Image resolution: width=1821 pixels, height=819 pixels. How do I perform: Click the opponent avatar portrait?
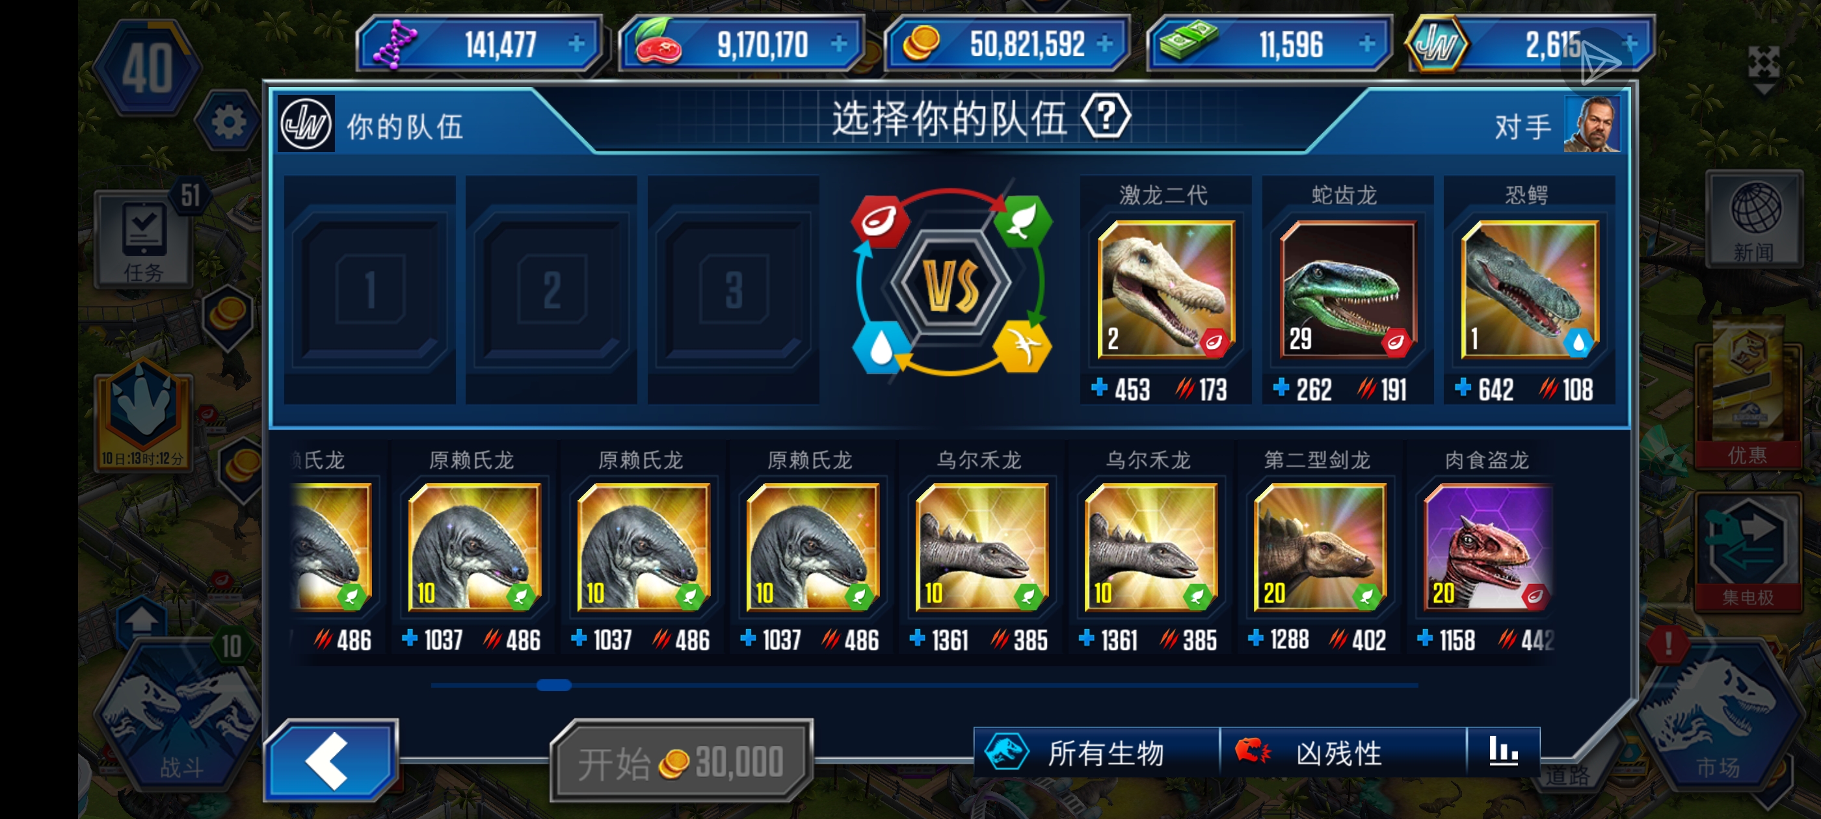pyautogui.click(x=1592, y=123)
